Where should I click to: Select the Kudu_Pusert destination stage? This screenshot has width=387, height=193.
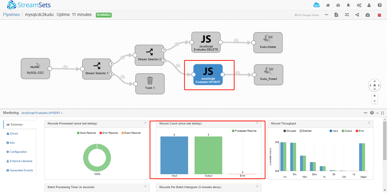[x=269, y=75]
